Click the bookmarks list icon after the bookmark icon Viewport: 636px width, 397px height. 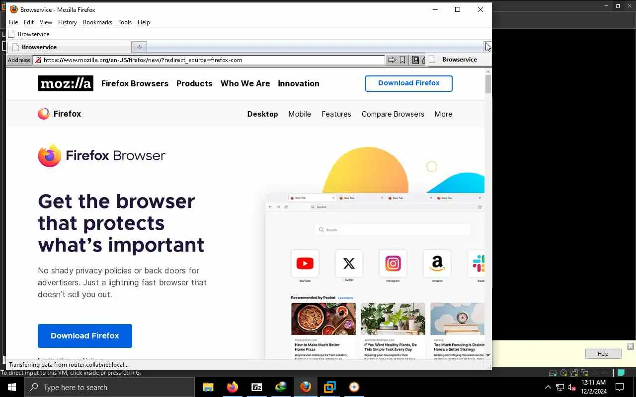(x=415, y=60)
